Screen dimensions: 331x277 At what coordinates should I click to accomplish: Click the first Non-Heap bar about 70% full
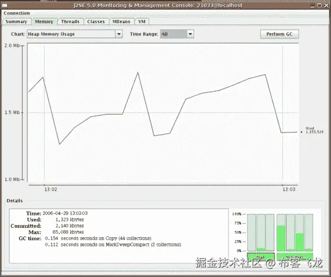pyautogui.click(x=281, y=233)
